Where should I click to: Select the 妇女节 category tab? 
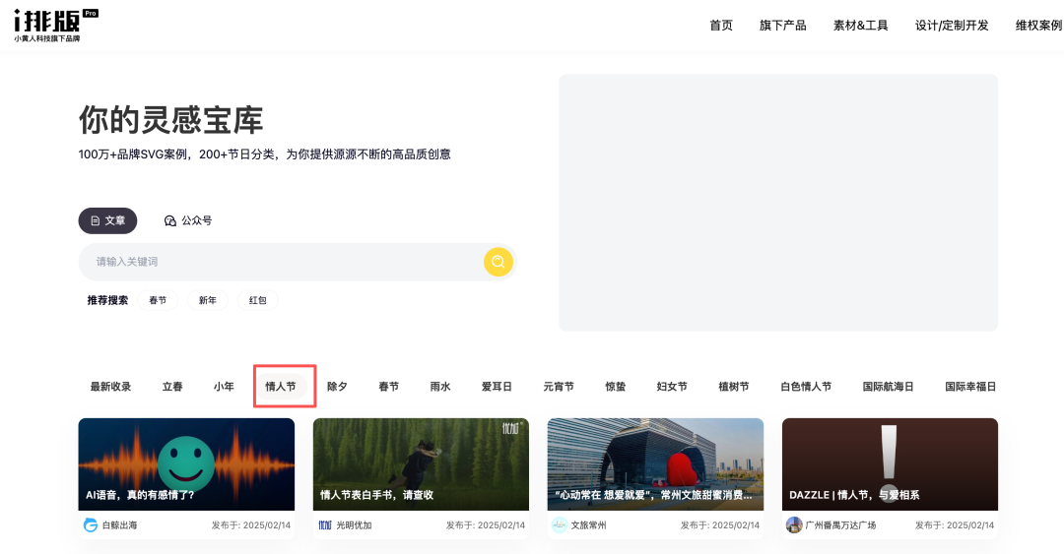[672, 387]
